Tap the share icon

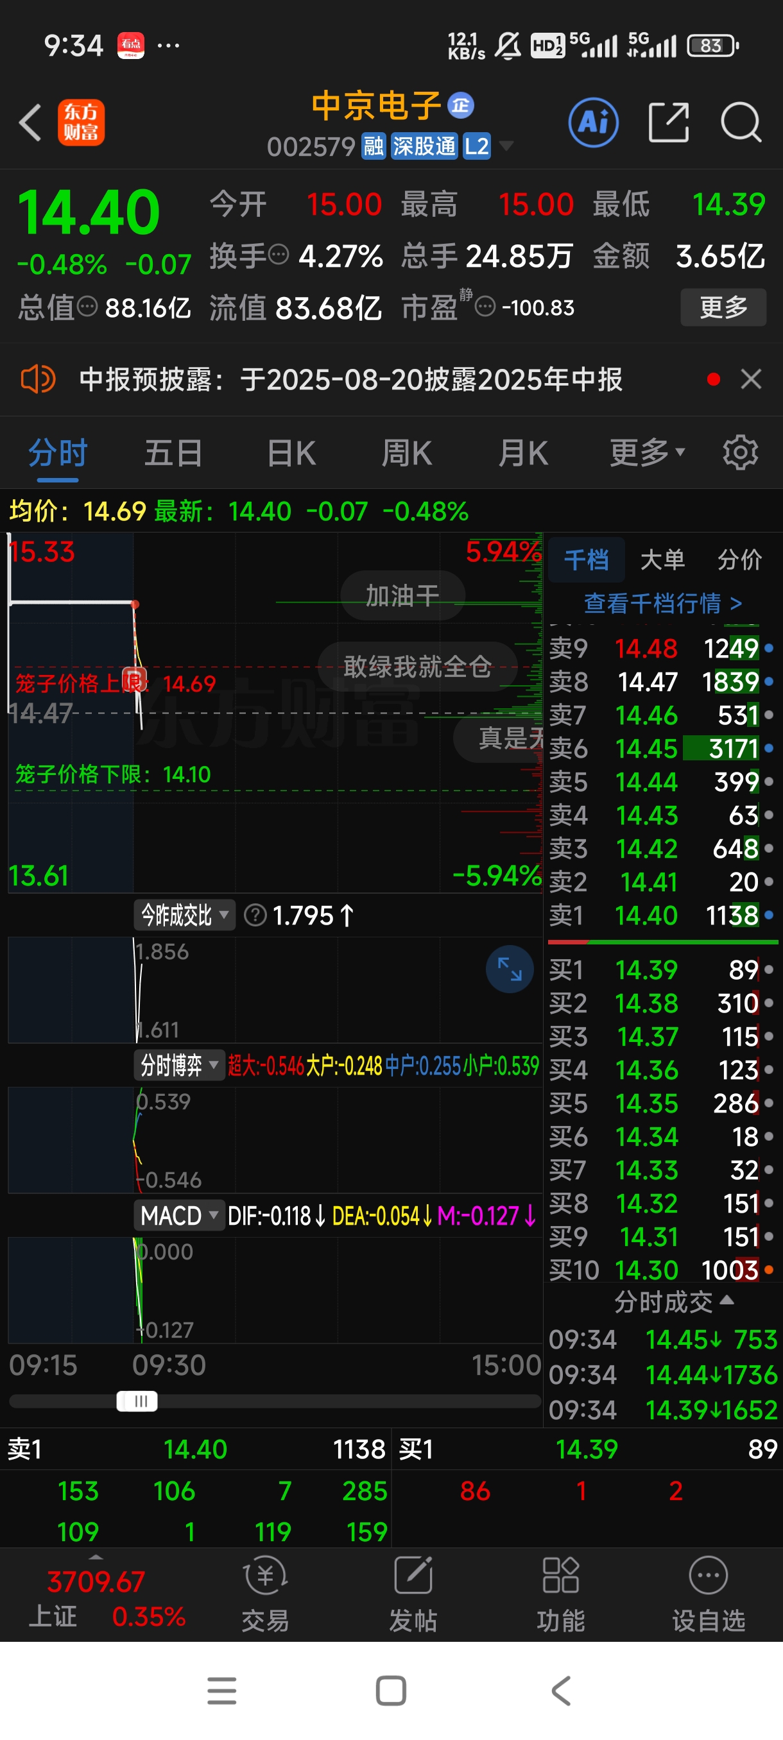pyautogui.click(x=669, y=123)
